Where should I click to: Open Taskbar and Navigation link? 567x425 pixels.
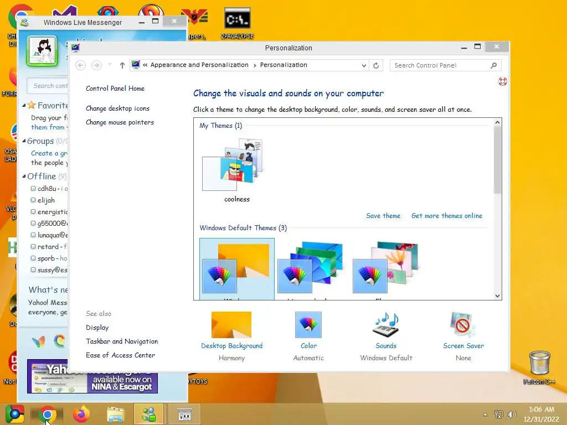click(122, 341)
